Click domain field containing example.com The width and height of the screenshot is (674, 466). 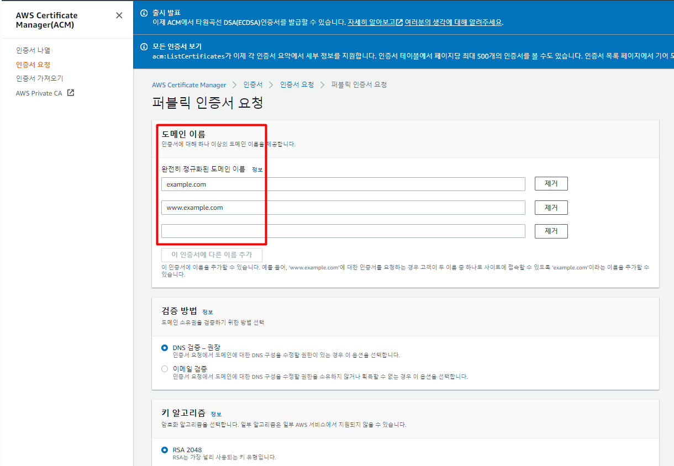[343, 184]
